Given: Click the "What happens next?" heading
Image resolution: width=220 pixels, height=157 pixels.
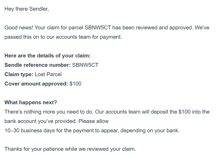Looking at the screenshot, I should click(x=31, y=102).
